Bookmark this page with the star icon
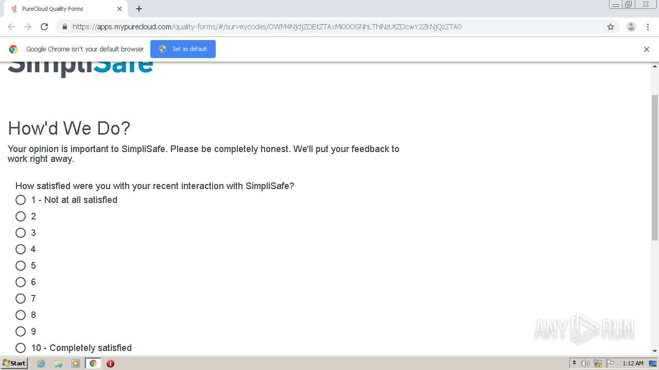 point(611,27)
